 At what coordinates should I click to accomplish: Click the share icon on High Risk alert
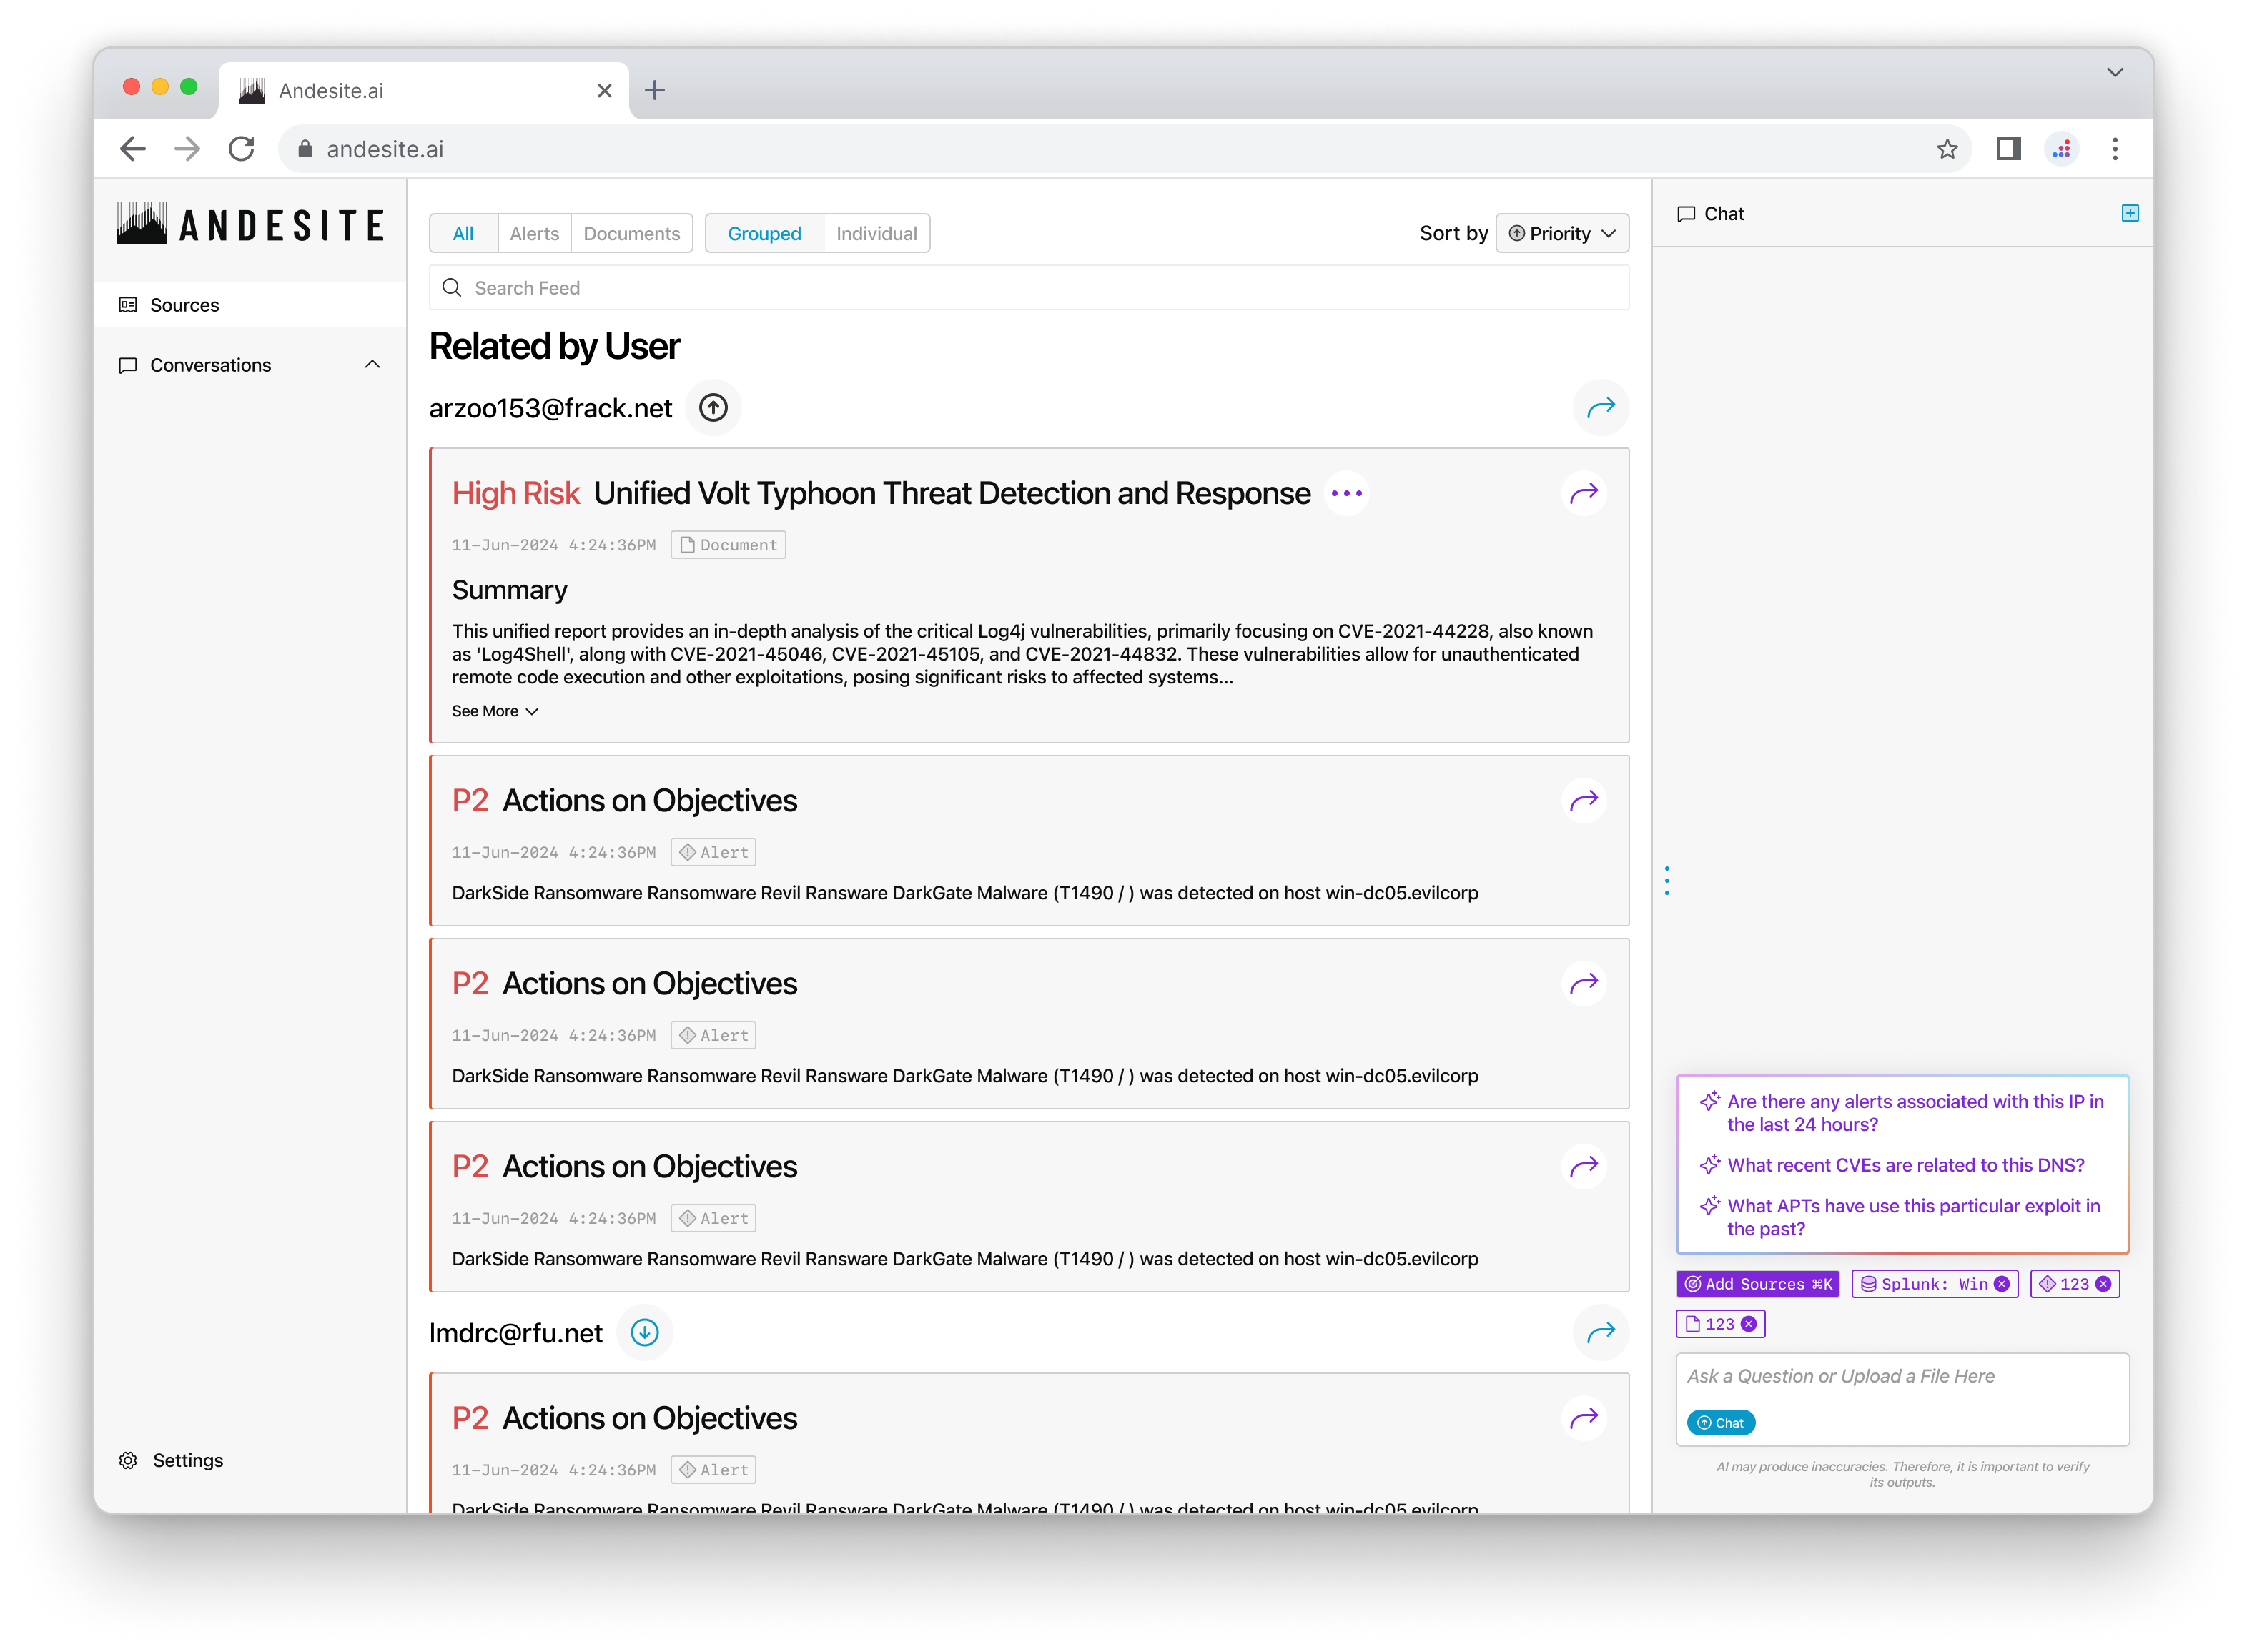click(x=1586, y=492)
